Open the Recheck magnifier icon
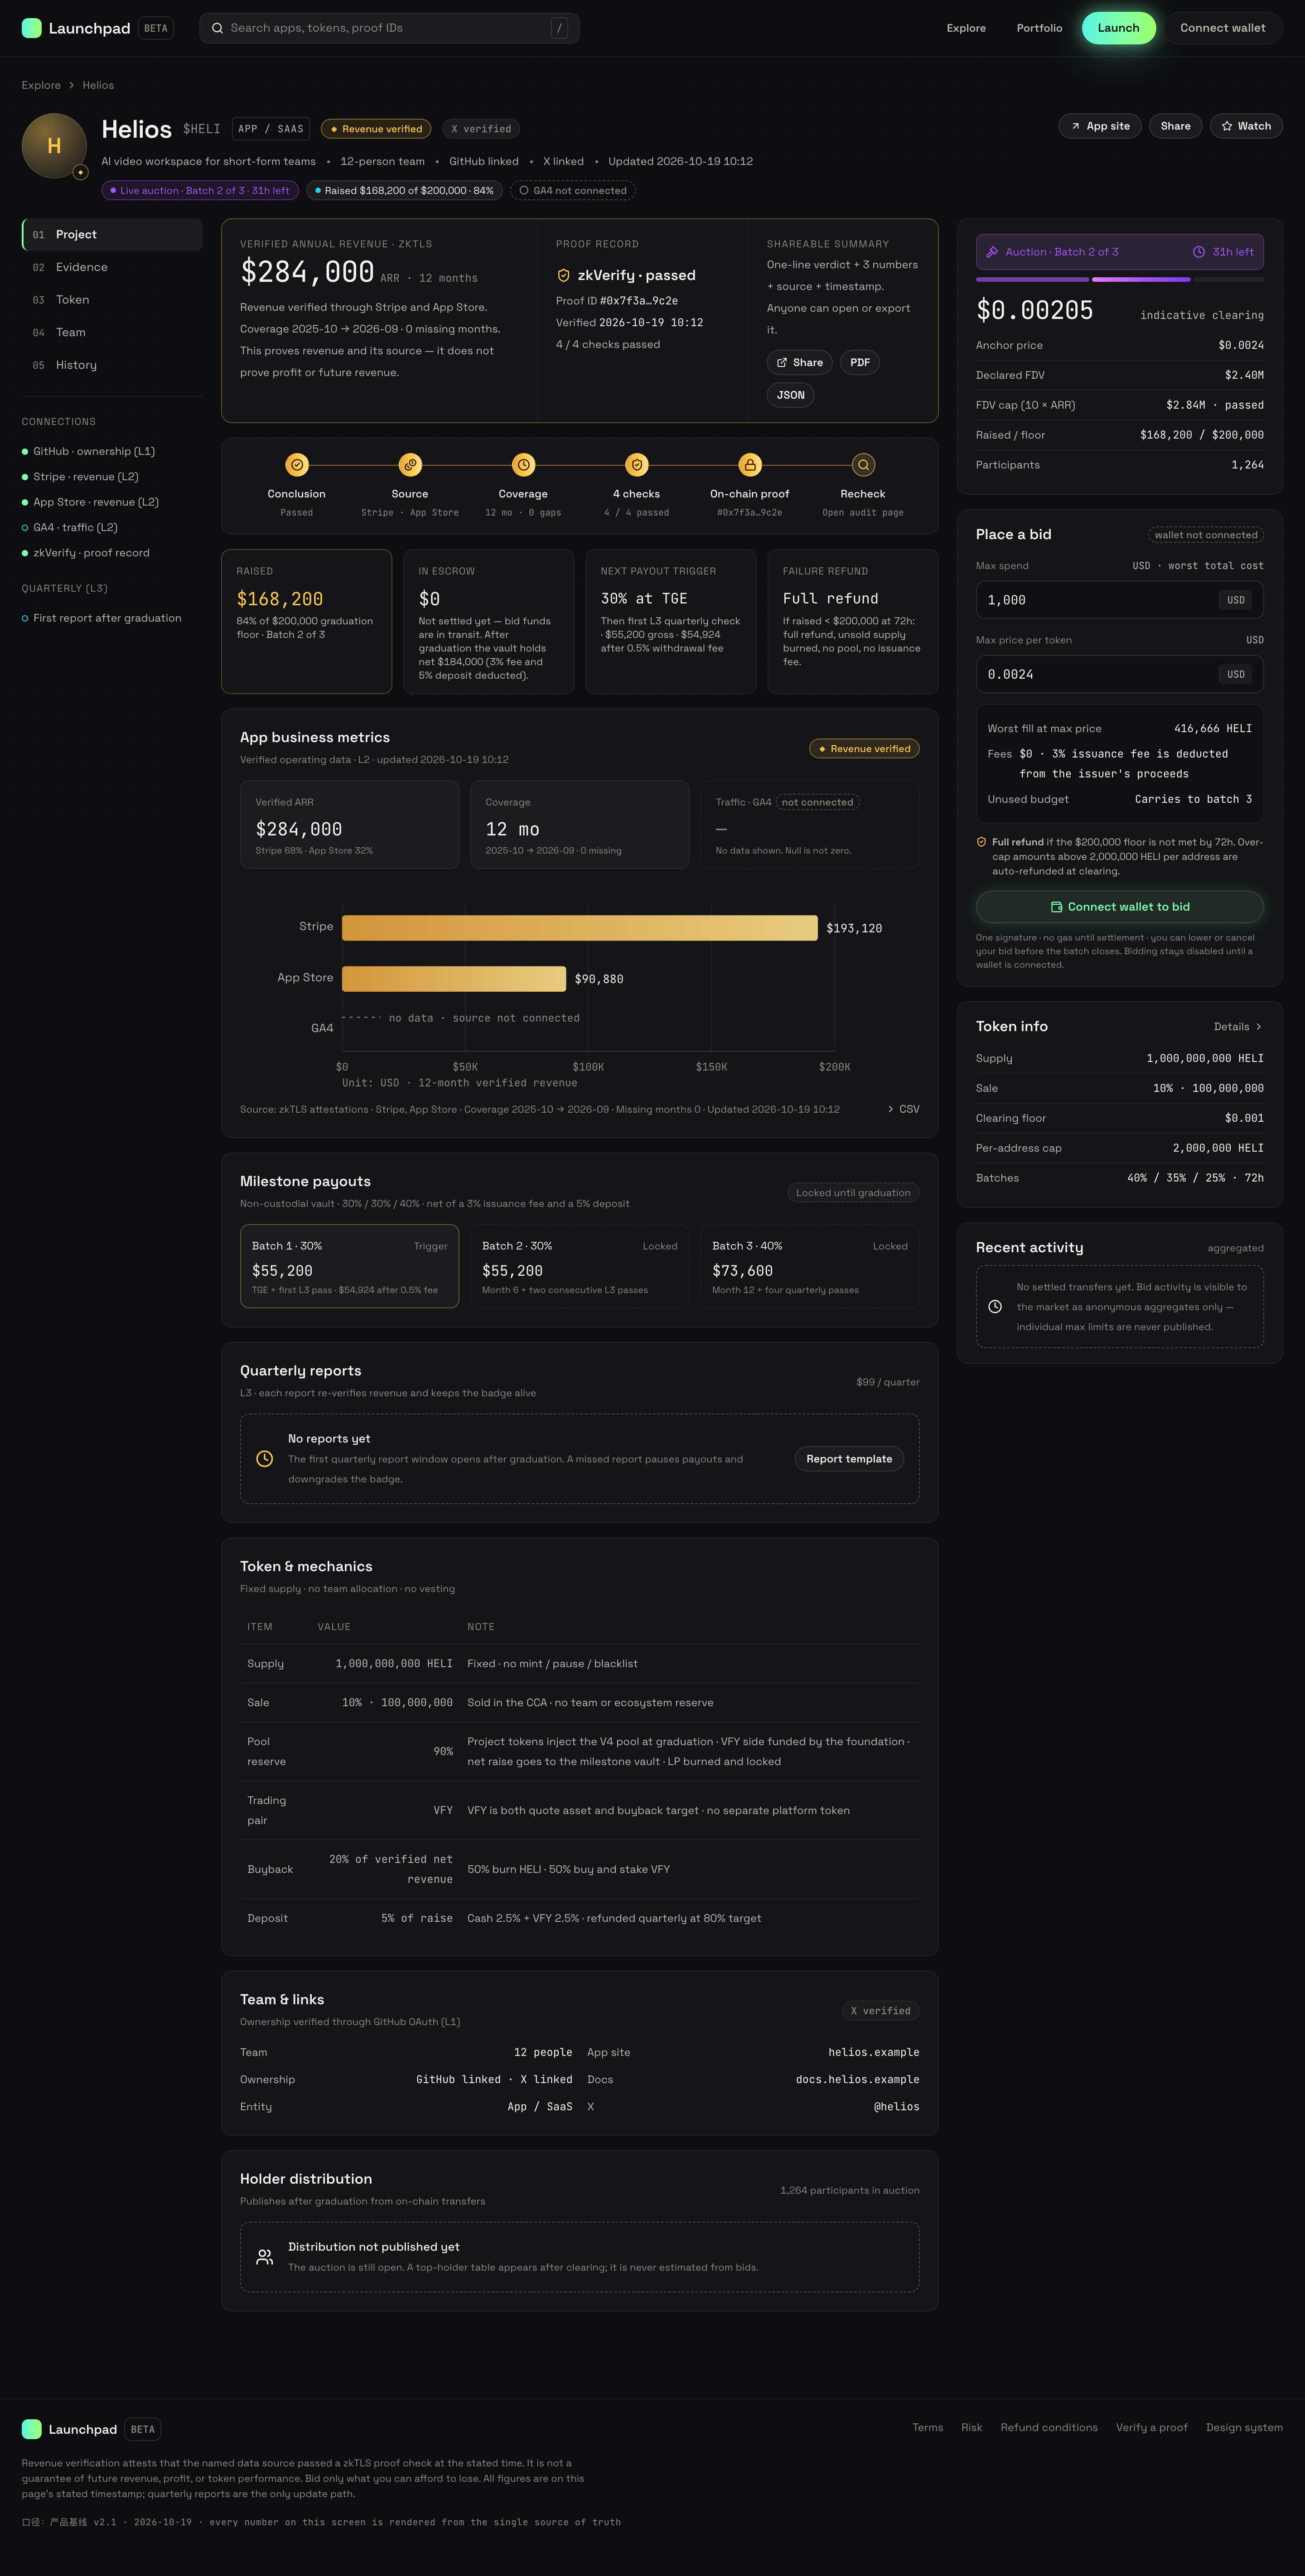 click(863, 465)
